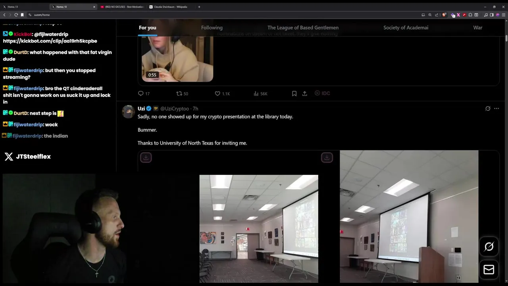The image size is (508, 286).
Task: Switch to first Home / X tab
Action: 24,7
